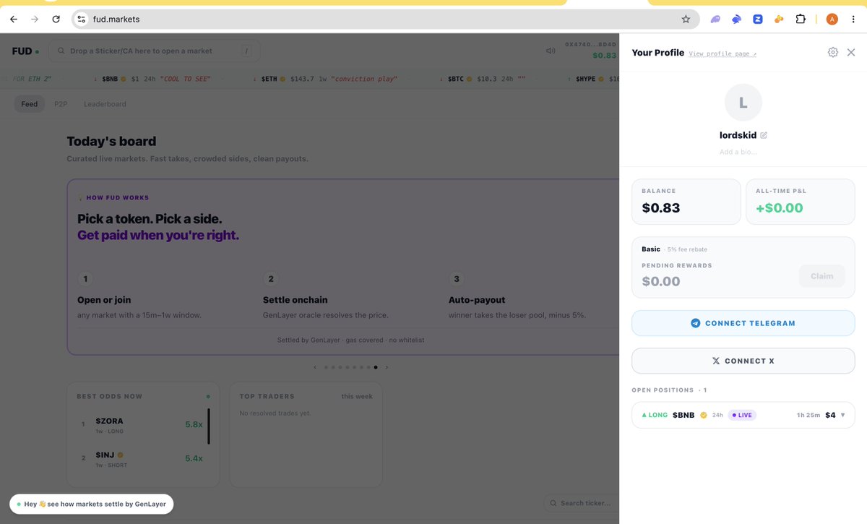Viewport: 867px width, 524px height.
Task: Open profile settings gear icon
Action: click(833, 52)
